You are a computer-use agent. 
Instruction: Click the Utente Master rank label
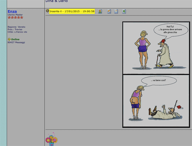[x=15, y=15]
